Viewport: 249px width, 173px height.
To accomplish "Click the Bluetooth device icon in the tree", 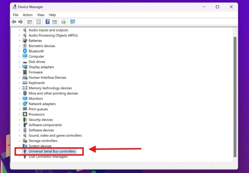I will coord(25,51).
